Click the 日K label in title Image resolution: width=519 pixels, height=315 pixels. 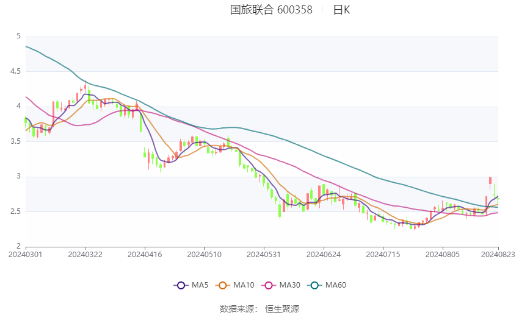coord(341,10)
